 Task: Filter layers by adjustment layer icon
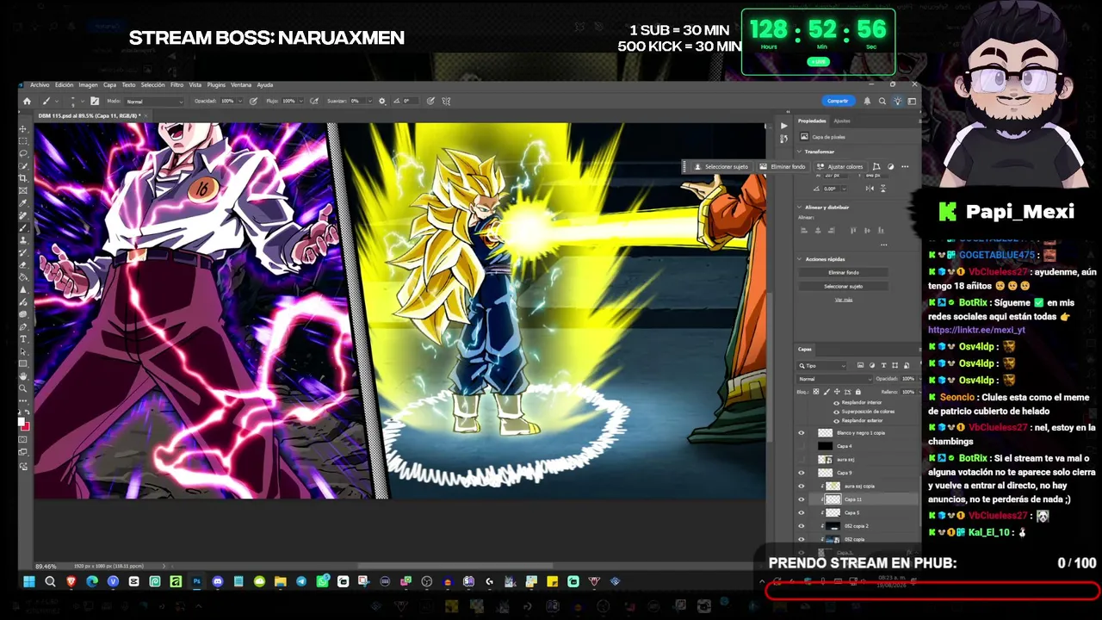871,366
